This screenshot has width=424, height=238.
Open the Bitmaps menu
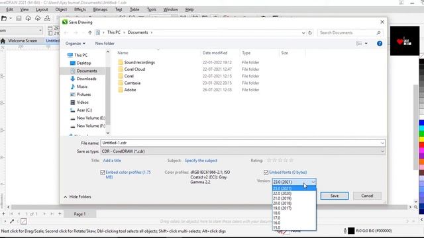100,9
